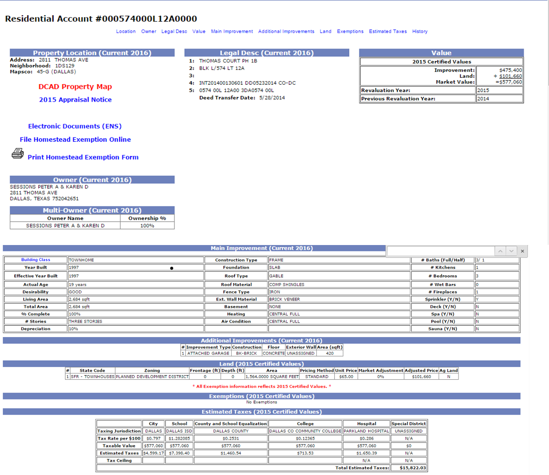The height and width of the screenshot is (475, 549).
Task: Go to Legal Desc navigation link
Action: (174, 31)
